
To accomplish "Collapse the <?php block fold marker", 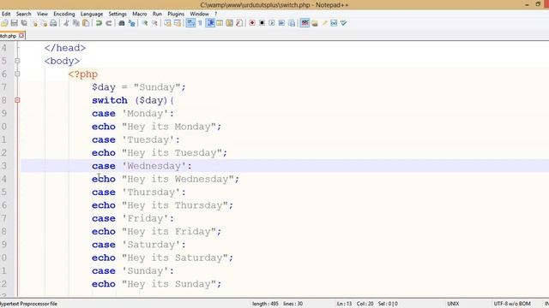I will tap(17, 74).
